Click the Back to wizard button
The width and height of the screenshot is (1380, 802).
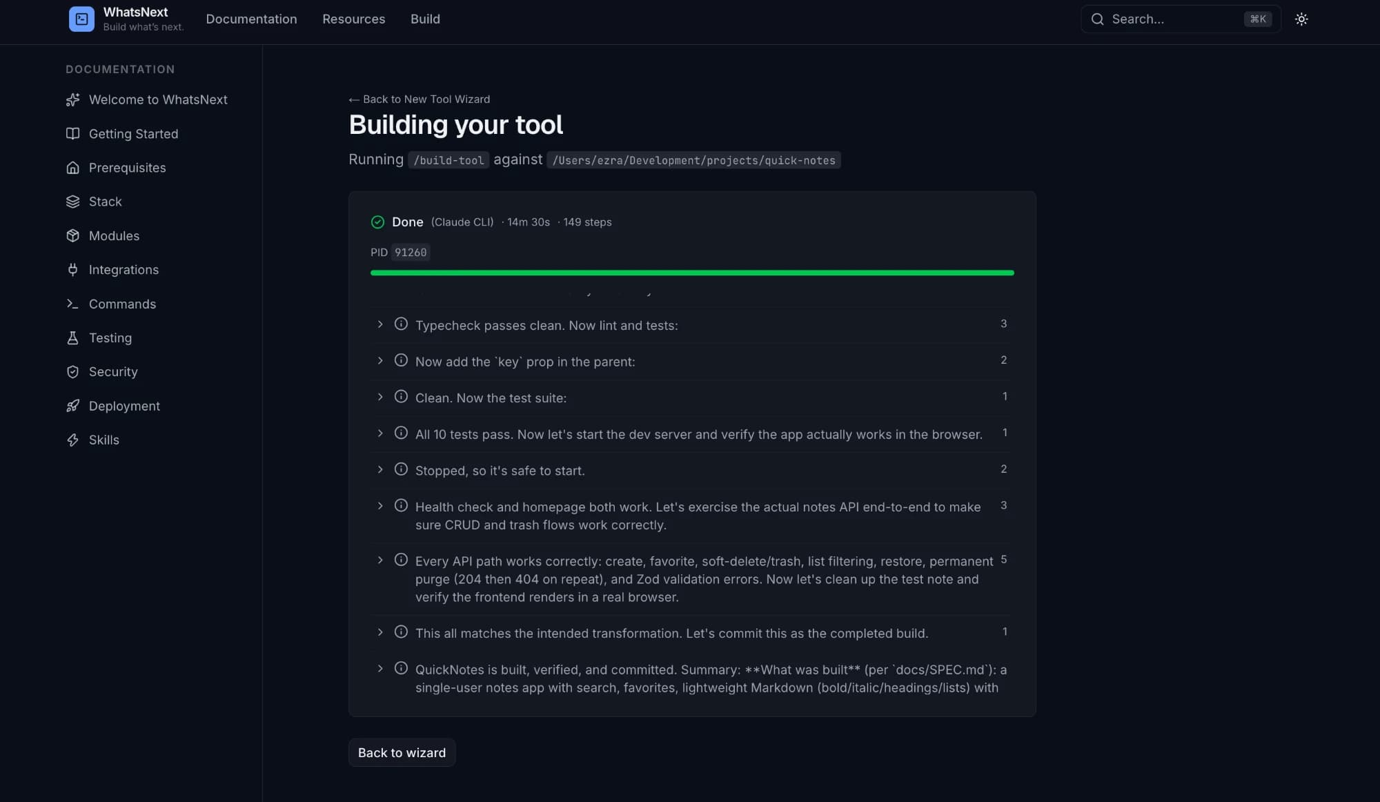pos(402,753)
